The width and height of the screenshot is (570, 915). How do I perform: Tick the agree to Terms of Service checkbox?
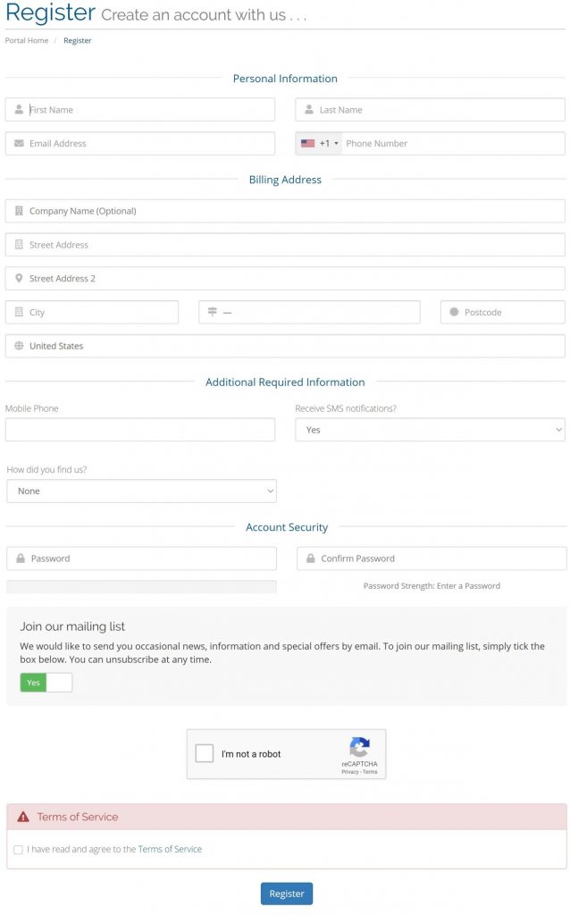18,850
